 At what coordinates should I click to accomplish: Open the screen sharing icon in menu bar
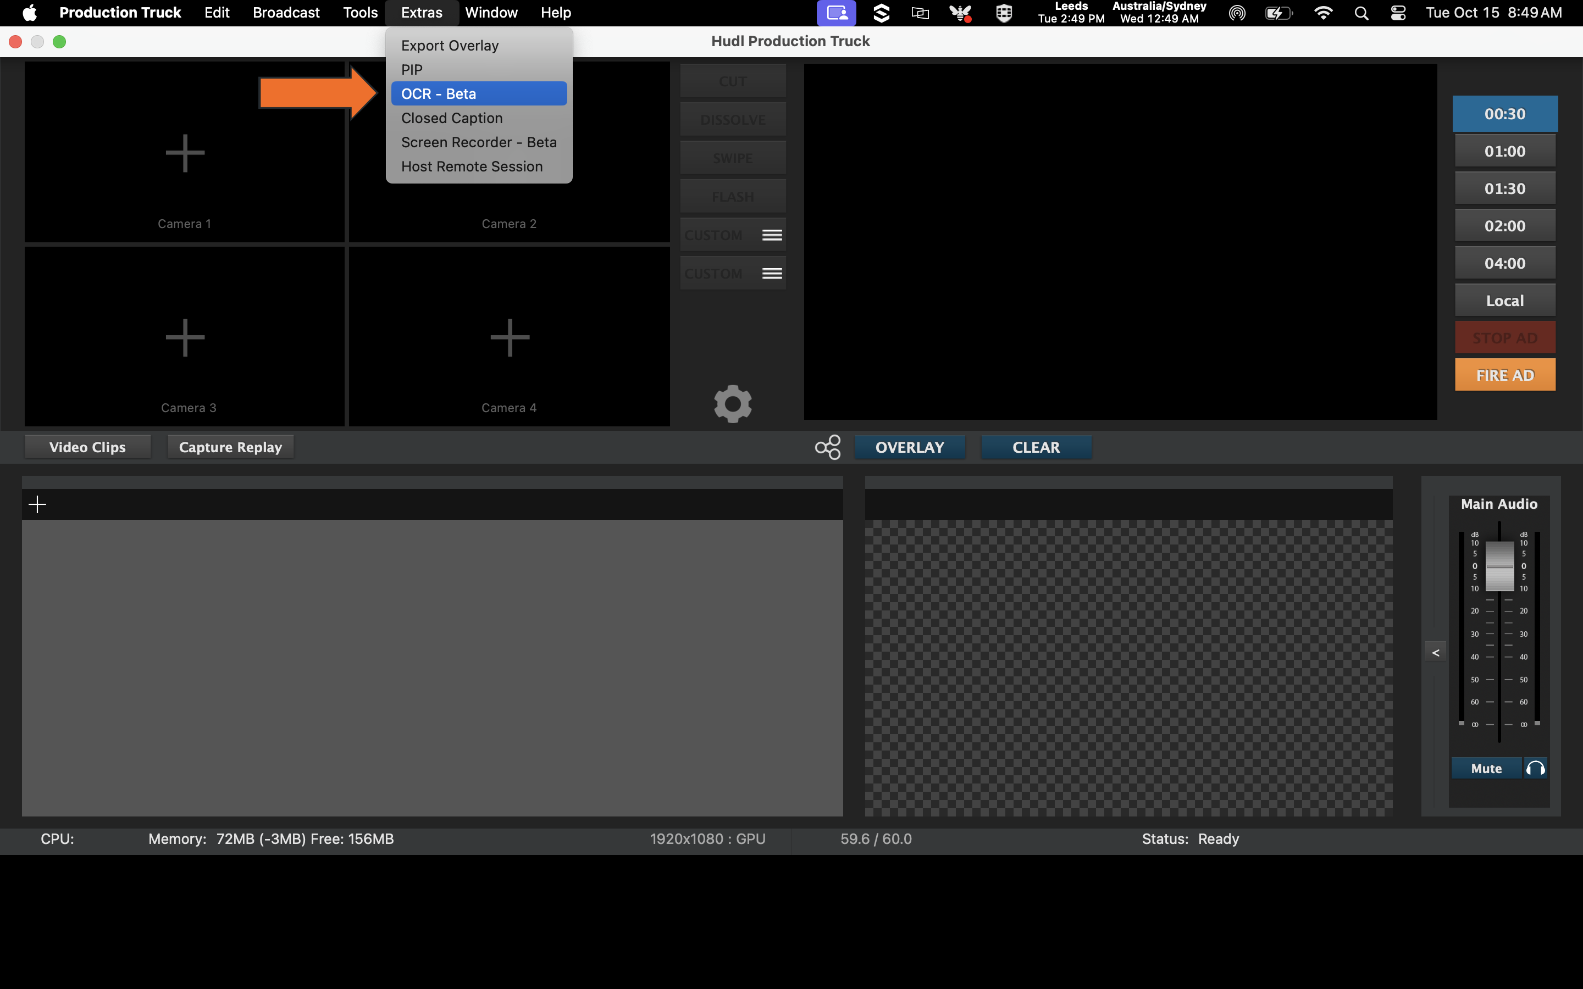835,13
